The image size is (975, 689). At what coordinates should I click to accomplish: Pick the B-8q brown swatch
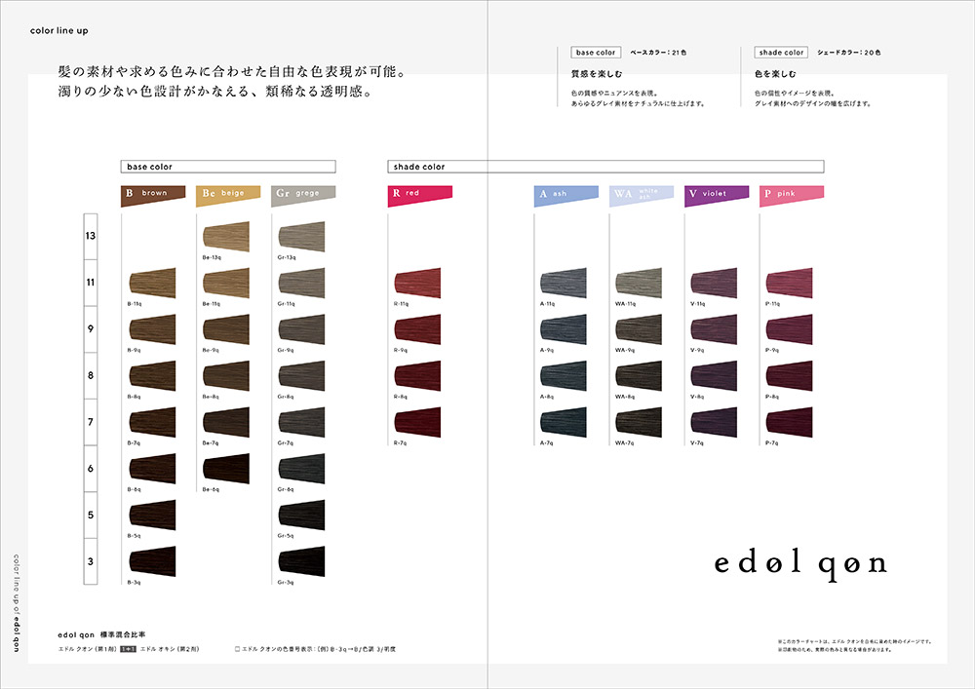tap(152, 376)
